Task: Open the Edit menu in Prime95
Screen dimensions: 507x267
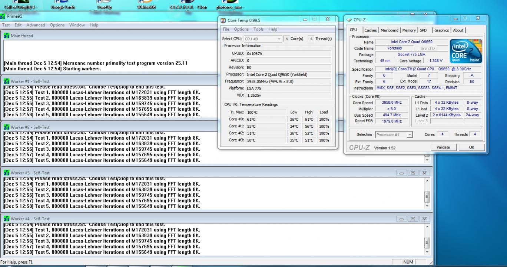Action: (18, 25)
